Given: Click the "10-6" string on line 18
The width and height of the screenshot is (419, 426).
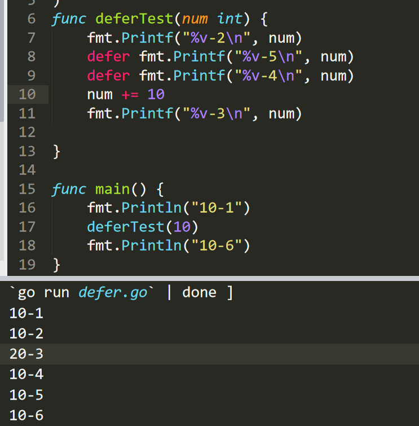Looking at the screenshot, I should tap(217, 245).
